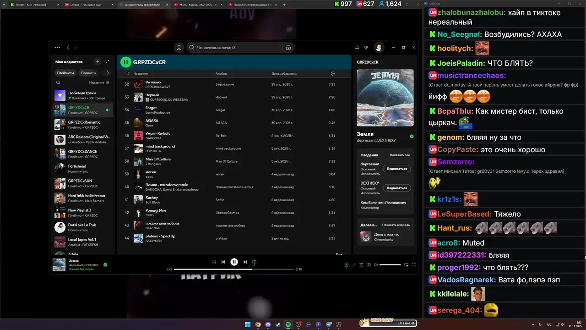
Task: Select the track mind background by LOPUULIA
Action: click(x=234, y=148)
